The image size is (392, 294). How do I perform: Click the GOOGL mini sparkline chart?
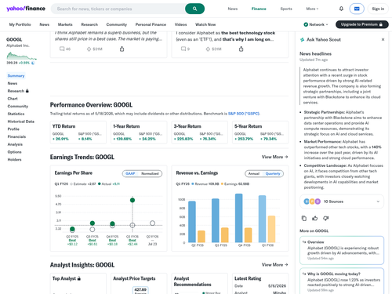[22, 56]
